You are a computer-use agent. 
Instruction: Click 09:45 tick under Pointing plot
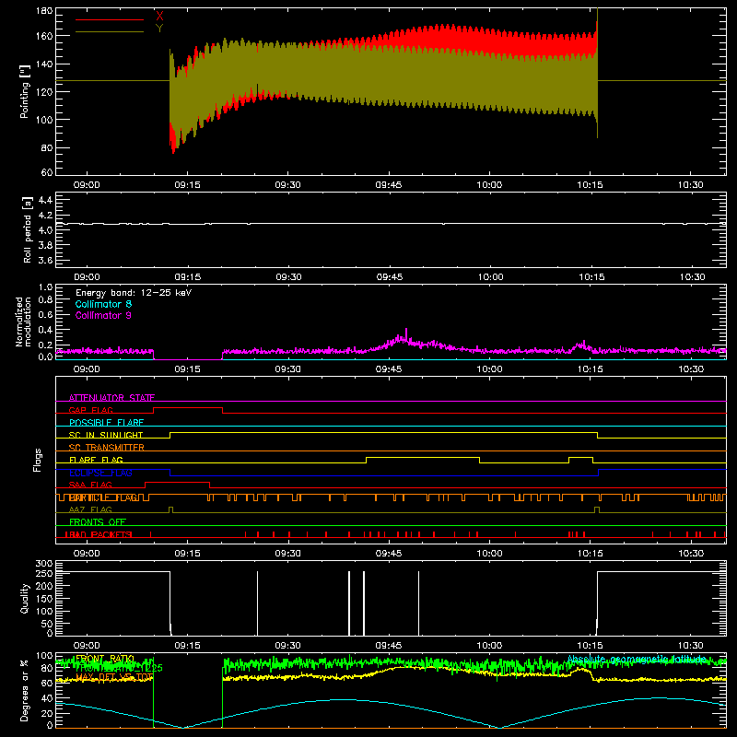click(389, 185)
